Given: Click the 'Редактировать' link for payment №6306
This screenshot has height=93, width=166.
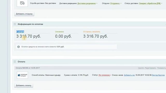Looking at the screenshot, I should click(x=150, y=68).
